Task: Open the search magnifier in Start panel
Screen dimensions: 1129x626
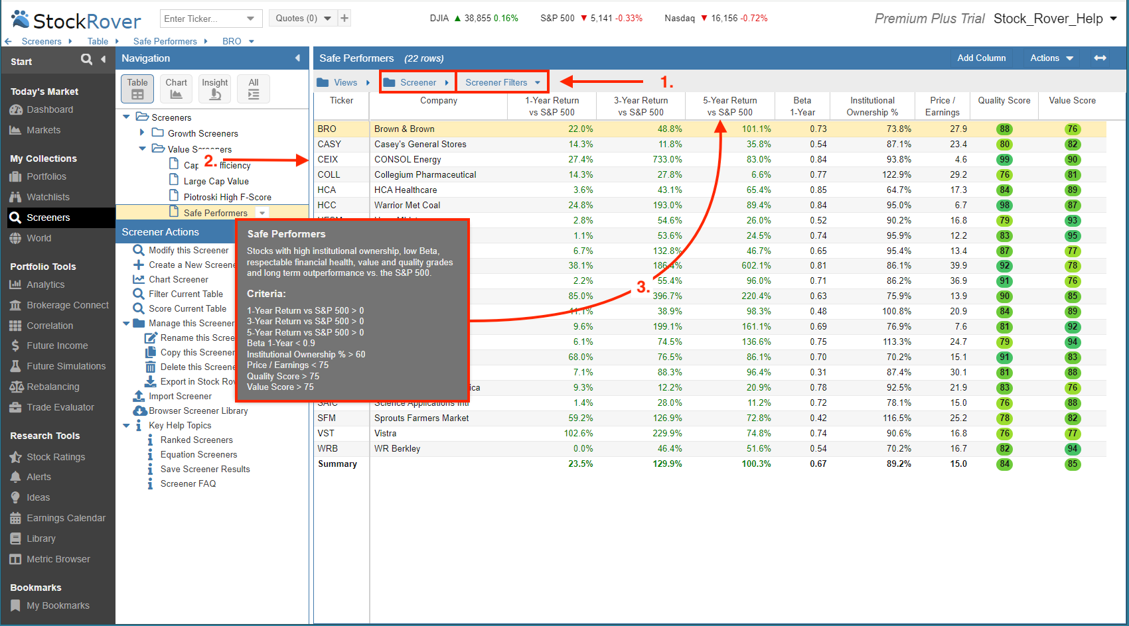Action: [x=86, y=60]
